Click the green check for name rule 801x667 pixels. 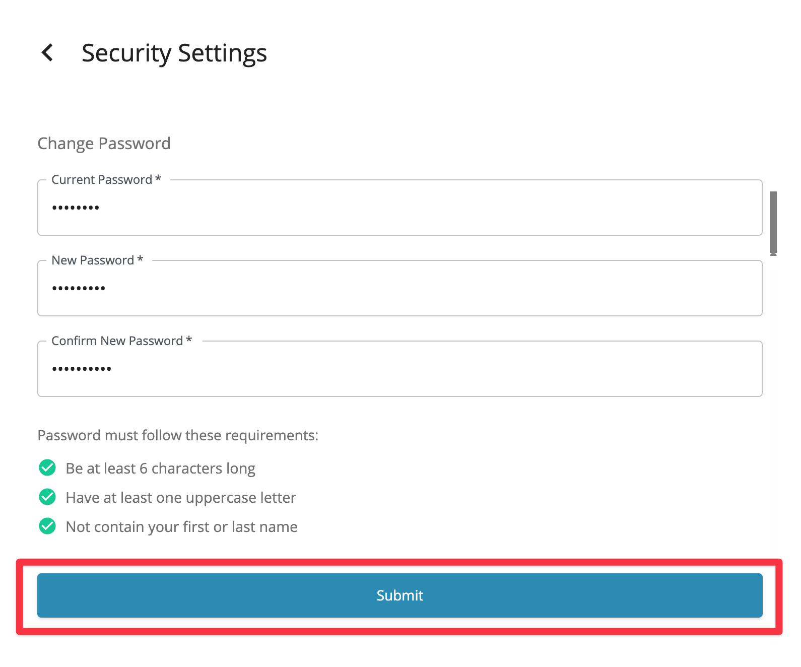[x=47, y=526]
